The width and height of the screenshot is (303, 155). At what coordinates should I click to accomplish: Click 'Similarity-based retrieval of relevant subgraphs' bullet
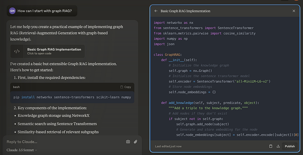point(58,132)
